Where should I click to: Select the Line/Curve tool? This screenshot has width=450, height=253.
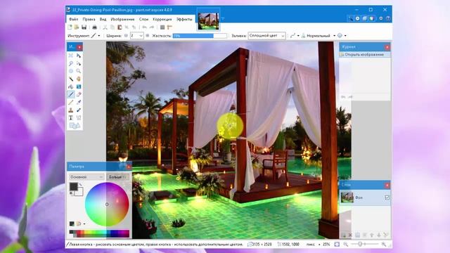click(79, 117)
